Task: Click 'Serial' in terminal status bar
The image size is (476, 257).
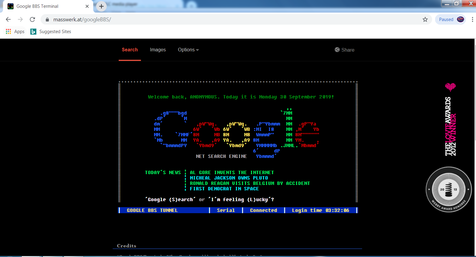Action: [x=226, y=210]
